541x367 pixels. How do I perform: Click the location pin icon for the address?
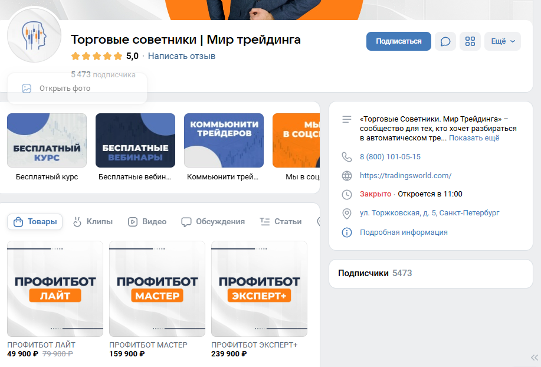[x=347, y=214]
